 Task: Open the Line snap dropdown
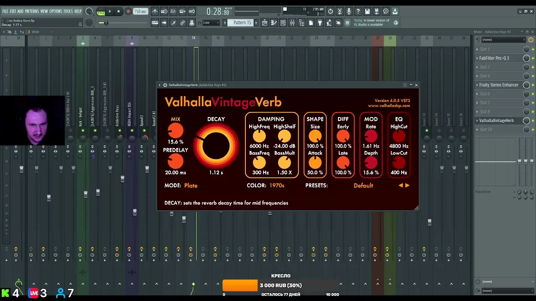[211, 23]
